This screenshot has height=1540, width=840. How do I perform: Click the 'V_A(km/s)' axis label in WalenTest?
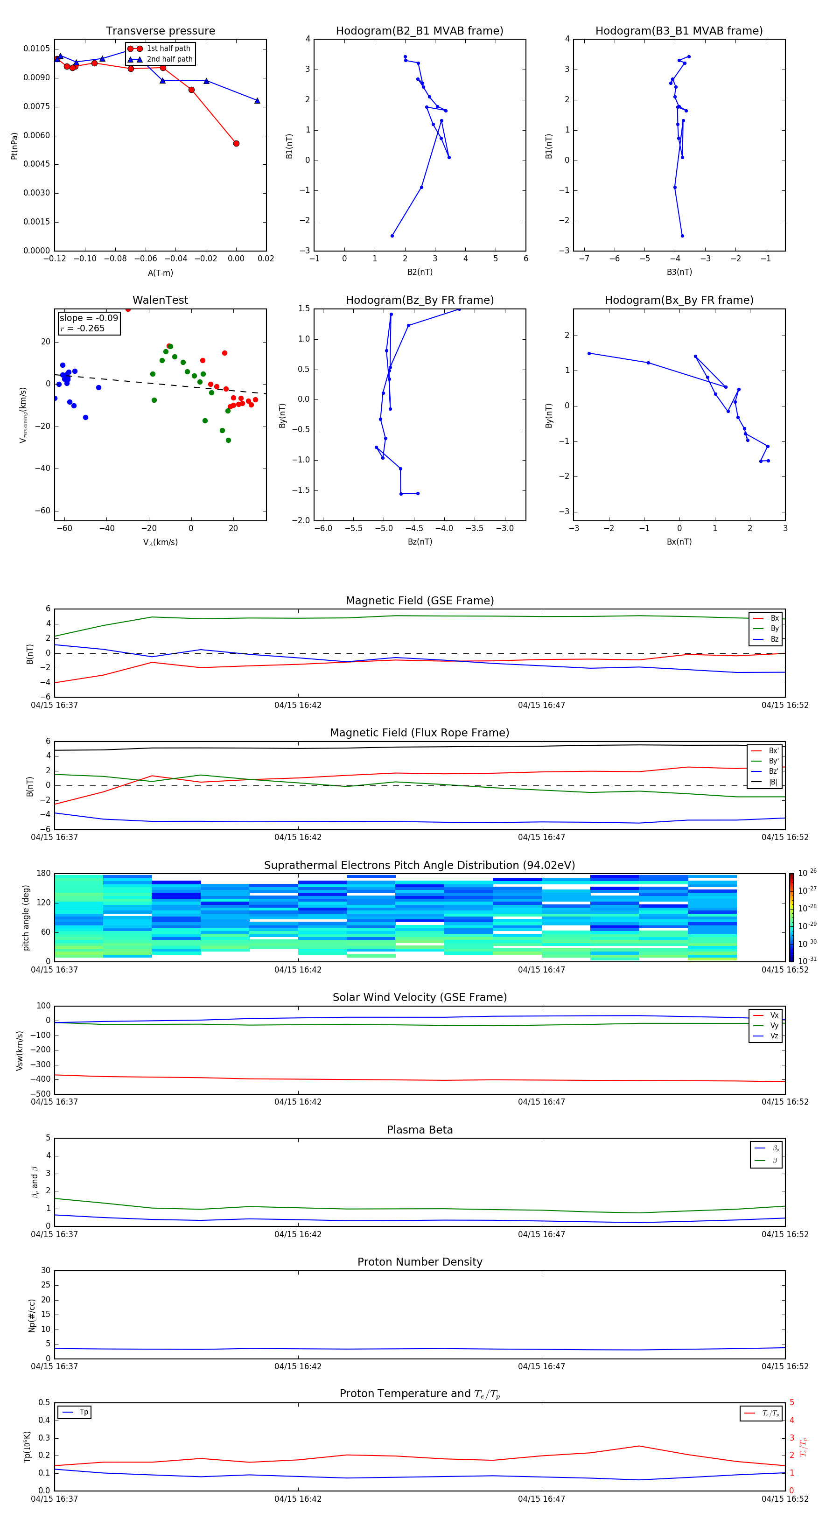pos(160,542)
